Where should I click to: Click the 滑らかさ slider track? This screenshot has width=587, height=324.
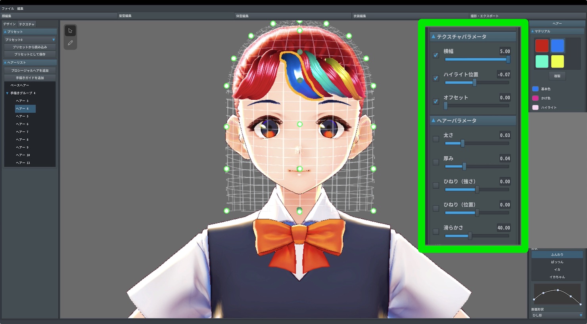point(477,236)
